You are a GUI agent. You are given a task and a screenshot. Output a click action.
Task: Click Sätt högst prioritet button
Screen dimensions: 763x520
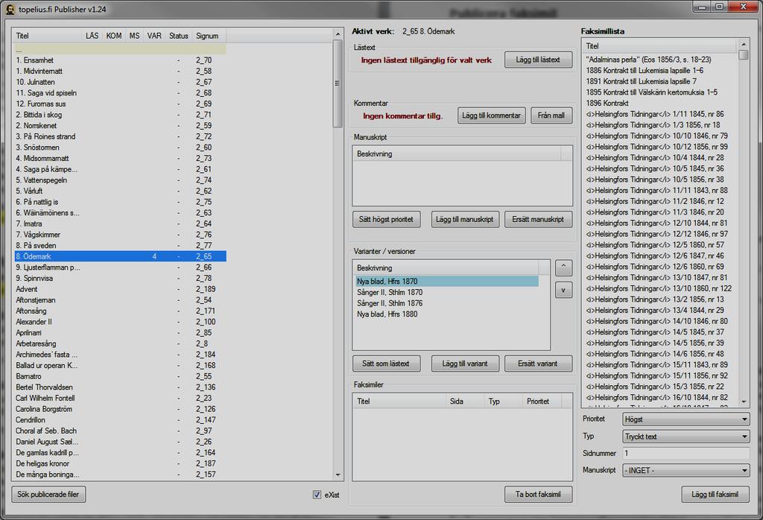coord(386,219)
